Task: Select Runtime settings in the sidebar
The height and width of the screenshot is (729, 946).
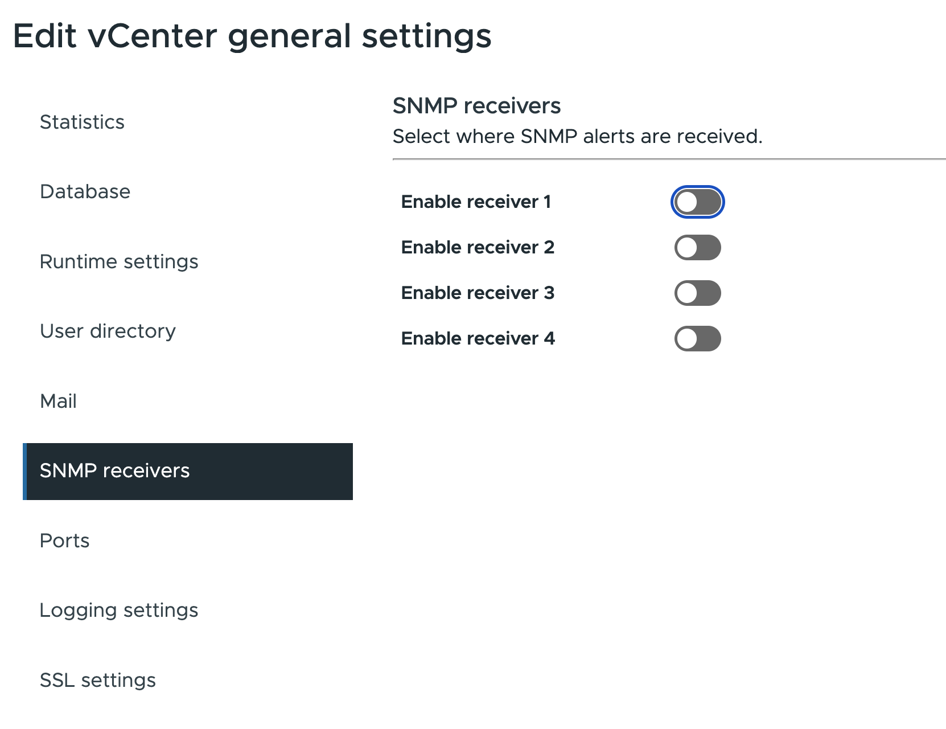Action: tap(119, 261)
